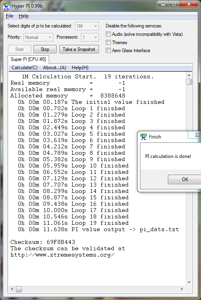Image resolution: width=201 pixels, height=300 pixels.
Task: Click the vertical scrollbar thumb
Action: pyautogui.click(x=189, y=82)
